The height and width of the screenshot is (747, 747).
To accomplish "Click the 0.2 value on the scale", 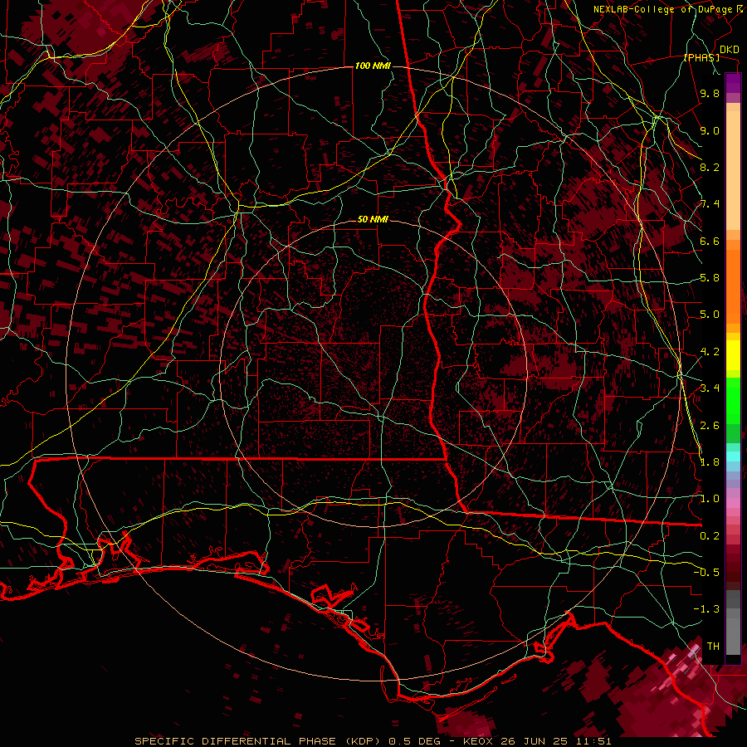I will [710, 536].
